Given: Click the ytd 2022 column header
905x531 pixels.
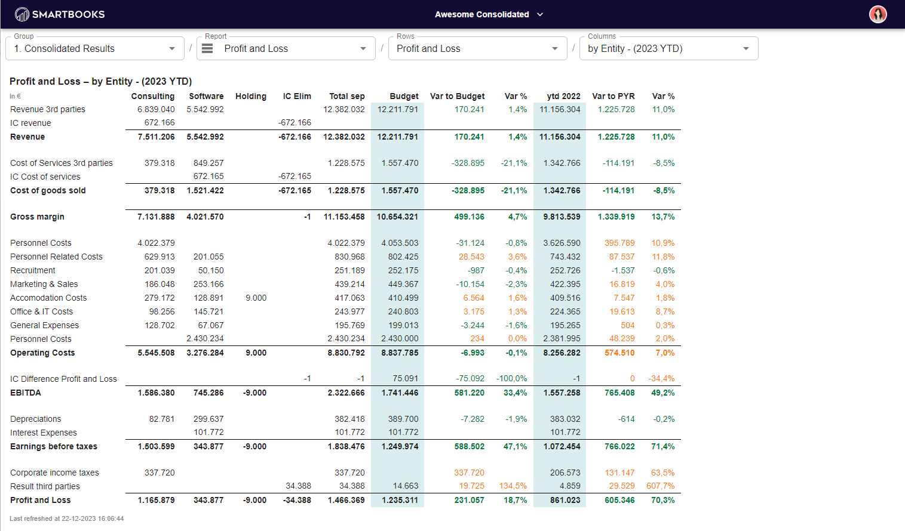Looking at the screenshot, I should click(x=563, y=96).
